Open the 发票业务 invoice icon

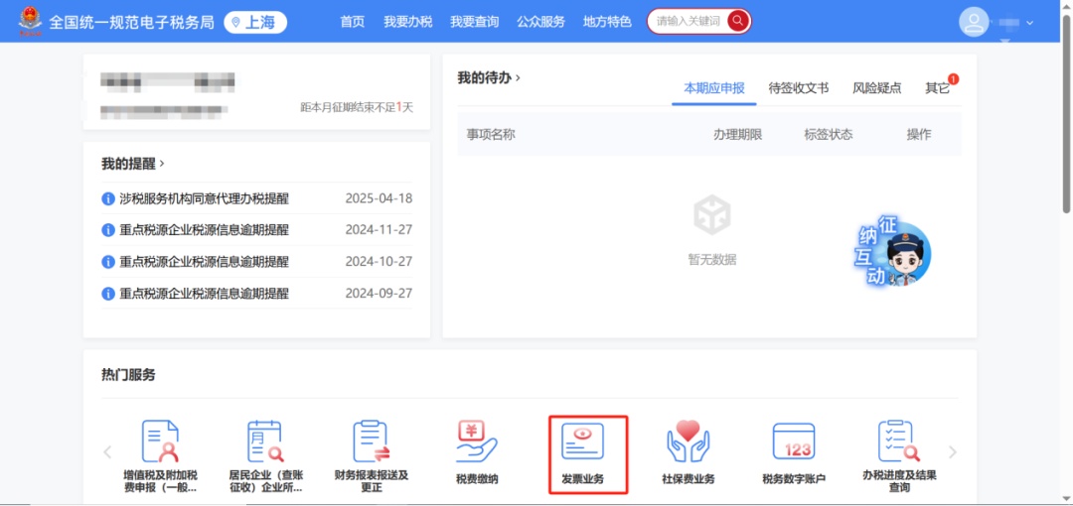click(x=589, y=443)
